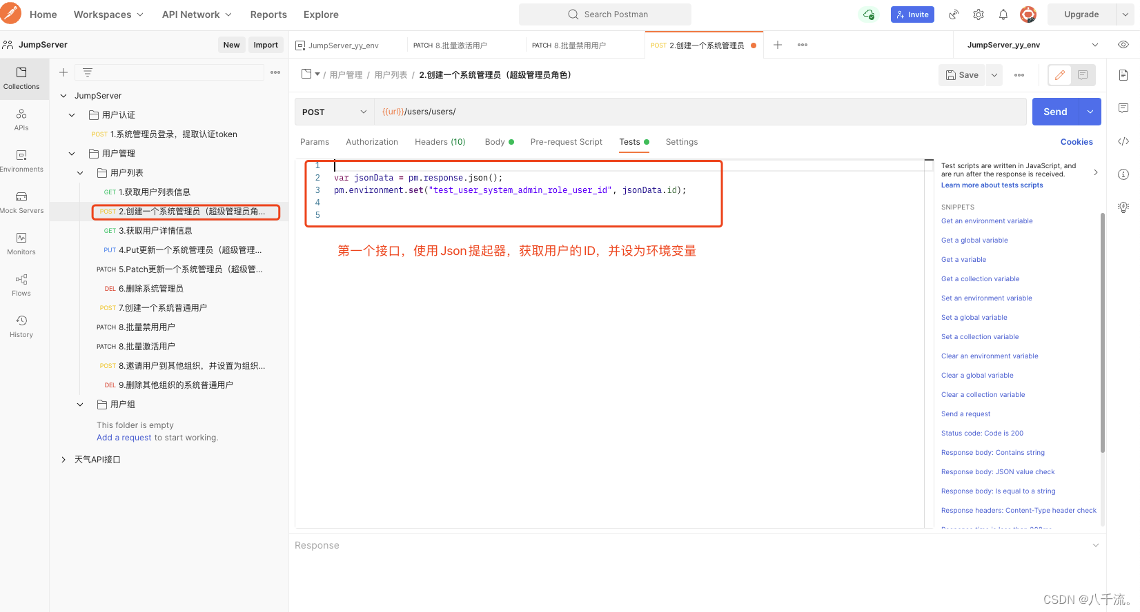
Task: Switch to comment mode icon
Action: [1083, 75]
